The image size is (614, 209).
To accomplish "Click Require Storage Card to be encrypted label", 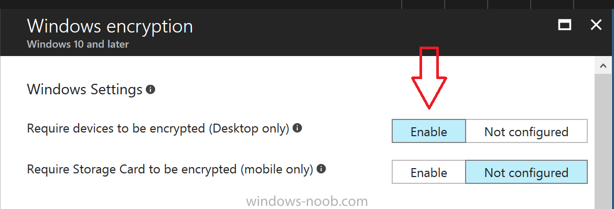I will [x=170, y=170].
